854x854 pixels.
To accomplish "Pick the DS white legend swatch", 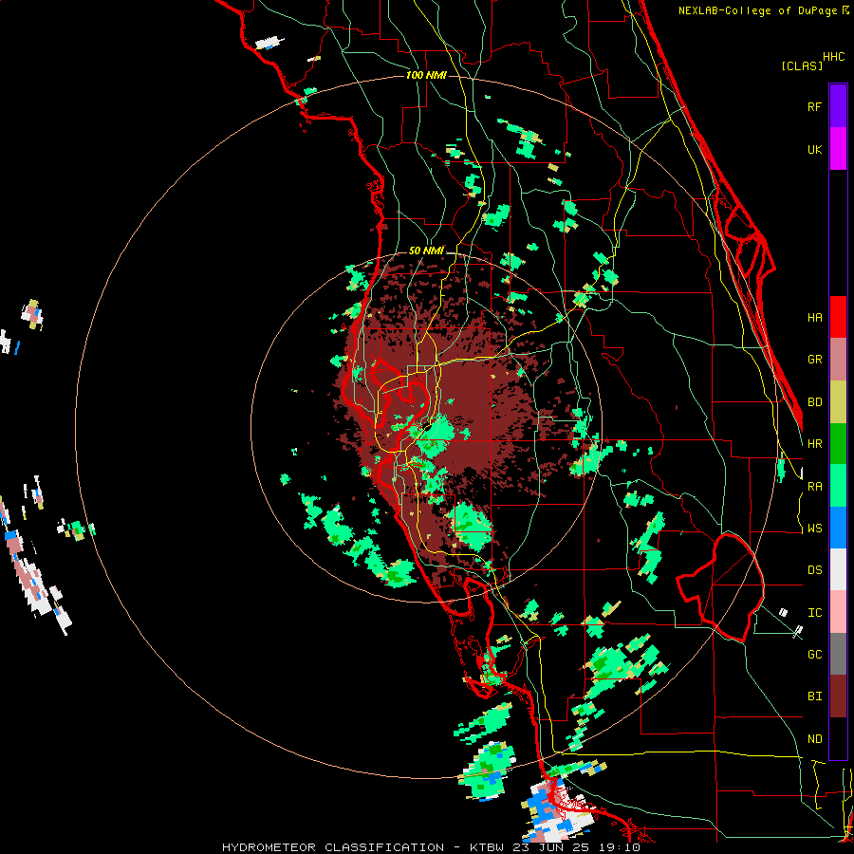I will coord(838,569).
